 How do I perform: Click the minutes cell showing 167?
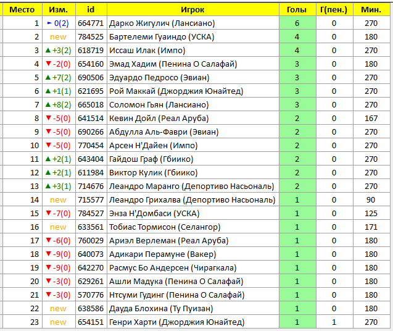pyautogui.click(x=371, y=118)
